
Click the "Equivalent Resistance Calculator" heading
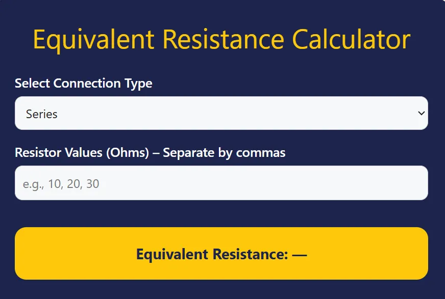pos(221,39)
